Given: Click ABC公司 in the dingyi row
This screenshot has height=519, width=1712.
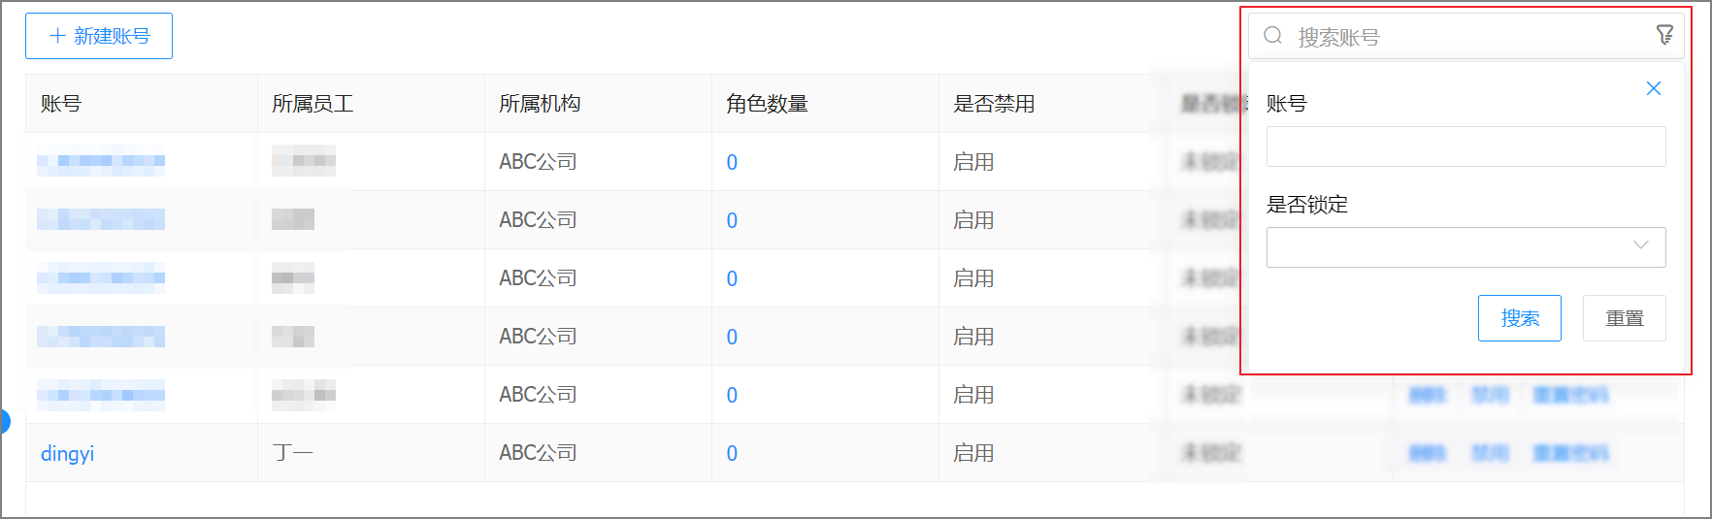Looking at the screenshot, I should click(x=538, y=453).
